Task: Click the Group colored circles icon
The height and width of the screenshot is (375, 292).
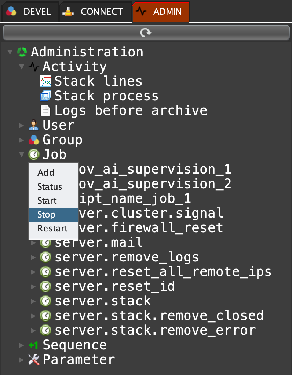Action: [x=34, y=140]
